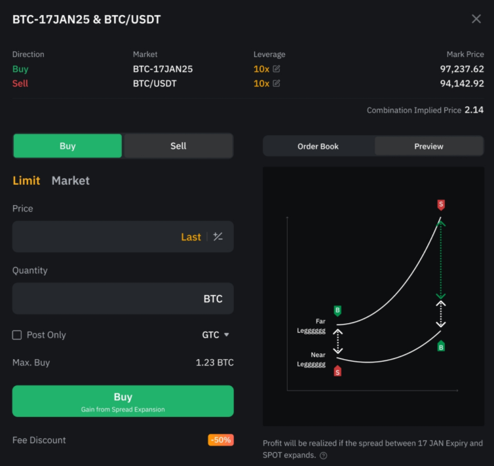
Task: Select the Buy side toggle
Action: pos(67,146)
